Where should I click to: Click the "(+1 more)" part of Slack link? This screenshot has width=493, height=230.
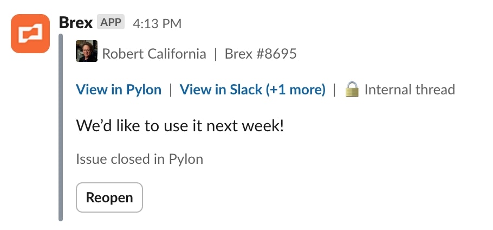pyautogui.click(x=296, y=90)
